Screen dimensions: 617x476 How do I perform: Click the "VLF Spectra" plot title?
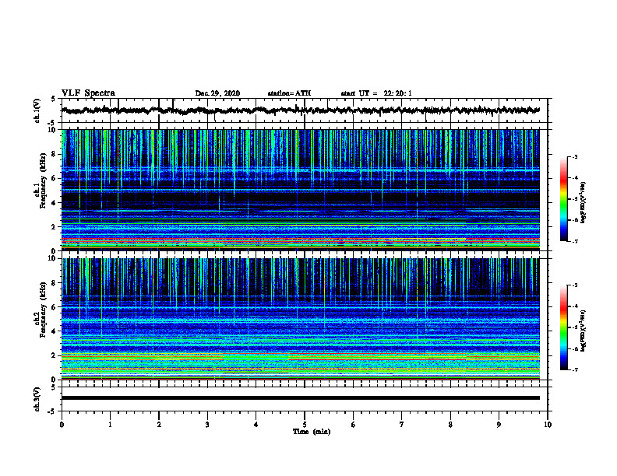(x=88, y=93)
